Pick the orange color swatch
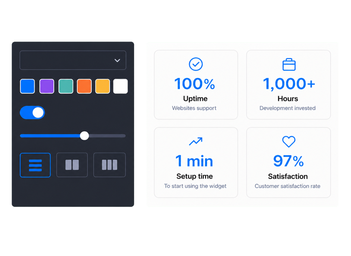 pyautogui.click(x=84, y=86)
